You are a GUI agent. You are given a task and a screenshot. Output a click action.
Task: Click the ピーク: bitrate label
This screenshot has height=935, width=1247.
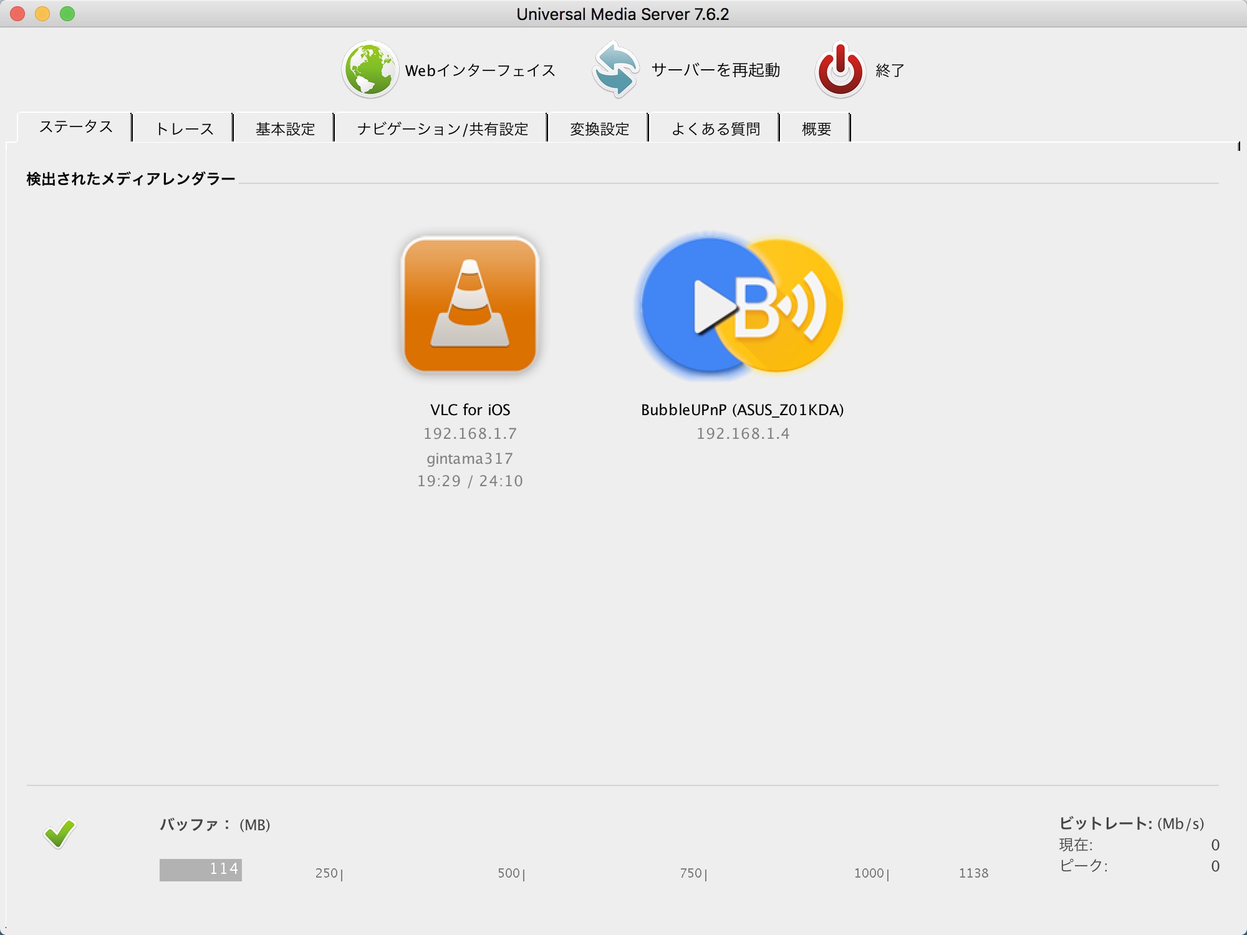pos(1083,866)
